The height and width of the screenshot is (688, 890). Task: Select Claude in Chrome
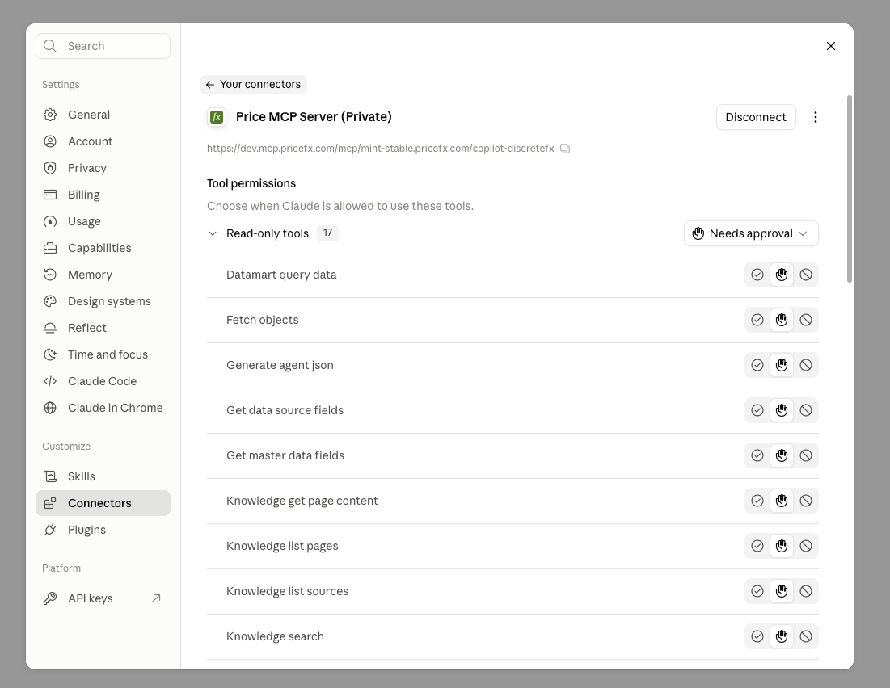click(x=103, y=408)
